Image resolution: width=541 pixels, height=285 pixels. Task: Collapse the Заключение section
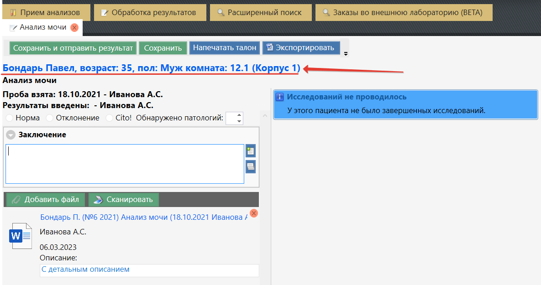[11, 135]
